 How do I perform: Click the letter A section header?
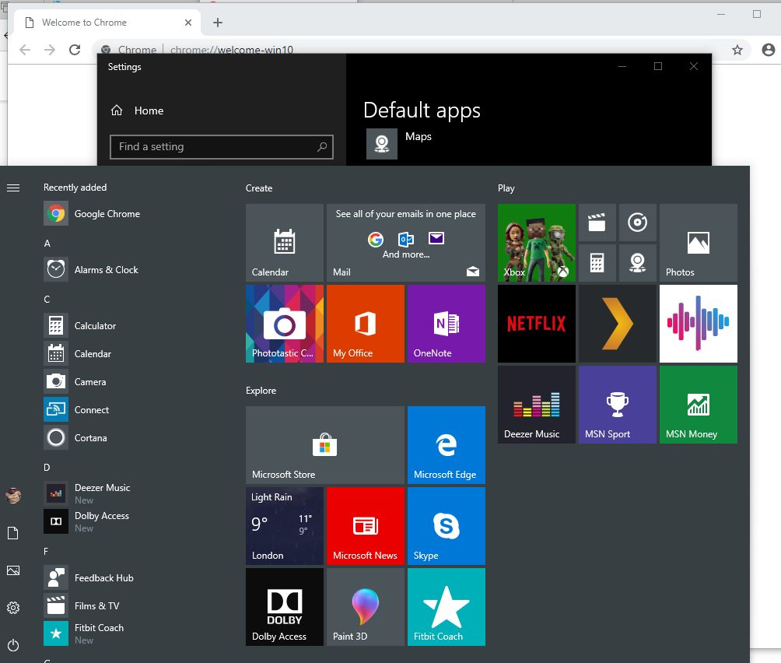coord(46,242)
